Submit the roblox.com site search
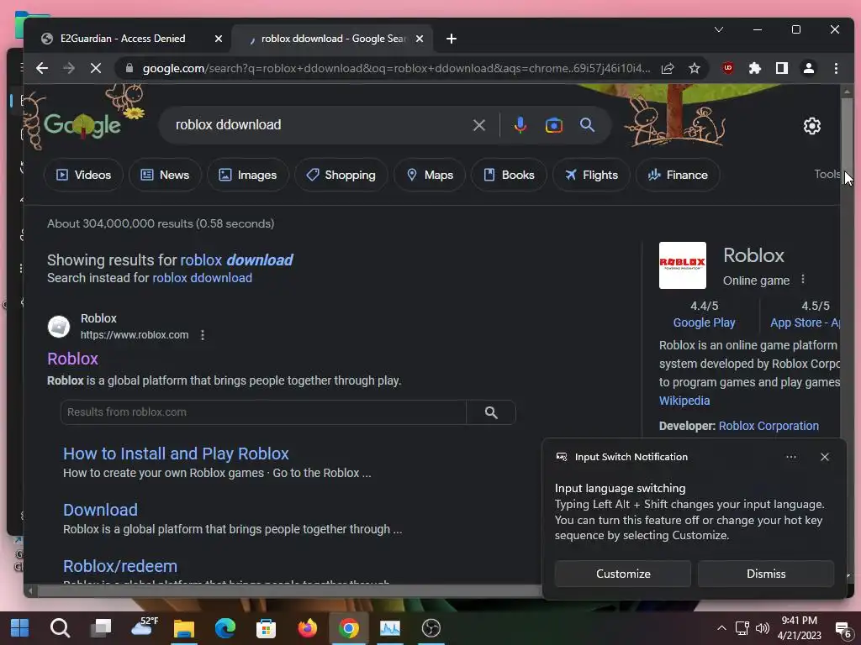Image resolution: width=861 pixels, height=645 pixels. pyautogui.click(x=491, y=412)
